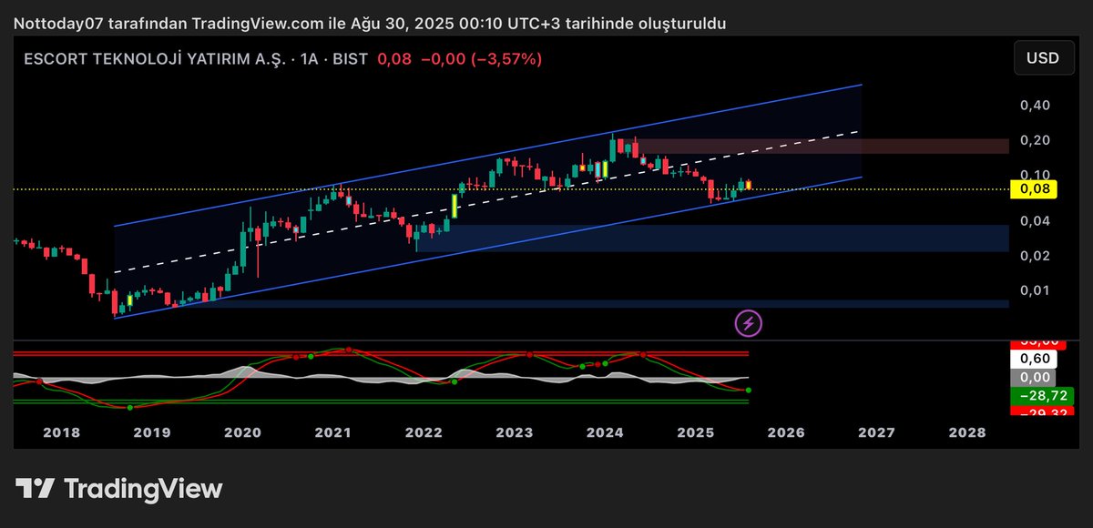Click the 2028 label on the time axis
Image resolution: width=1093 pixels, height=528 pixels.
pyautogui.click(x=965, y=433)
